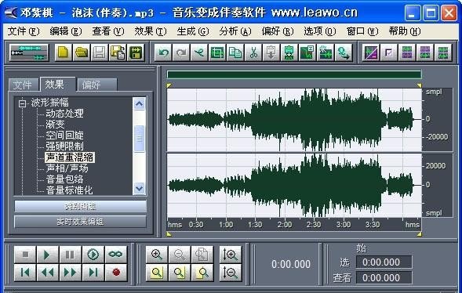462x293 pixels.
Task: Click the rewind double-left-arrow button
Action: [47, 273]
